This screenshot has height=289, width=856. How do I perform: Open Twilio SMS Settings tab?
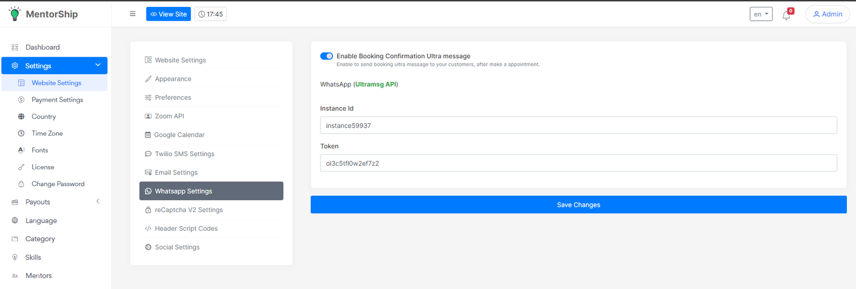point(185,154)
